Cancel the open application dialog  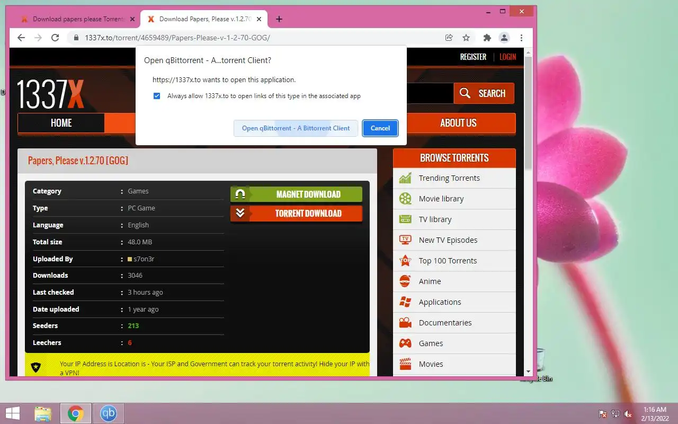(380, 128)
